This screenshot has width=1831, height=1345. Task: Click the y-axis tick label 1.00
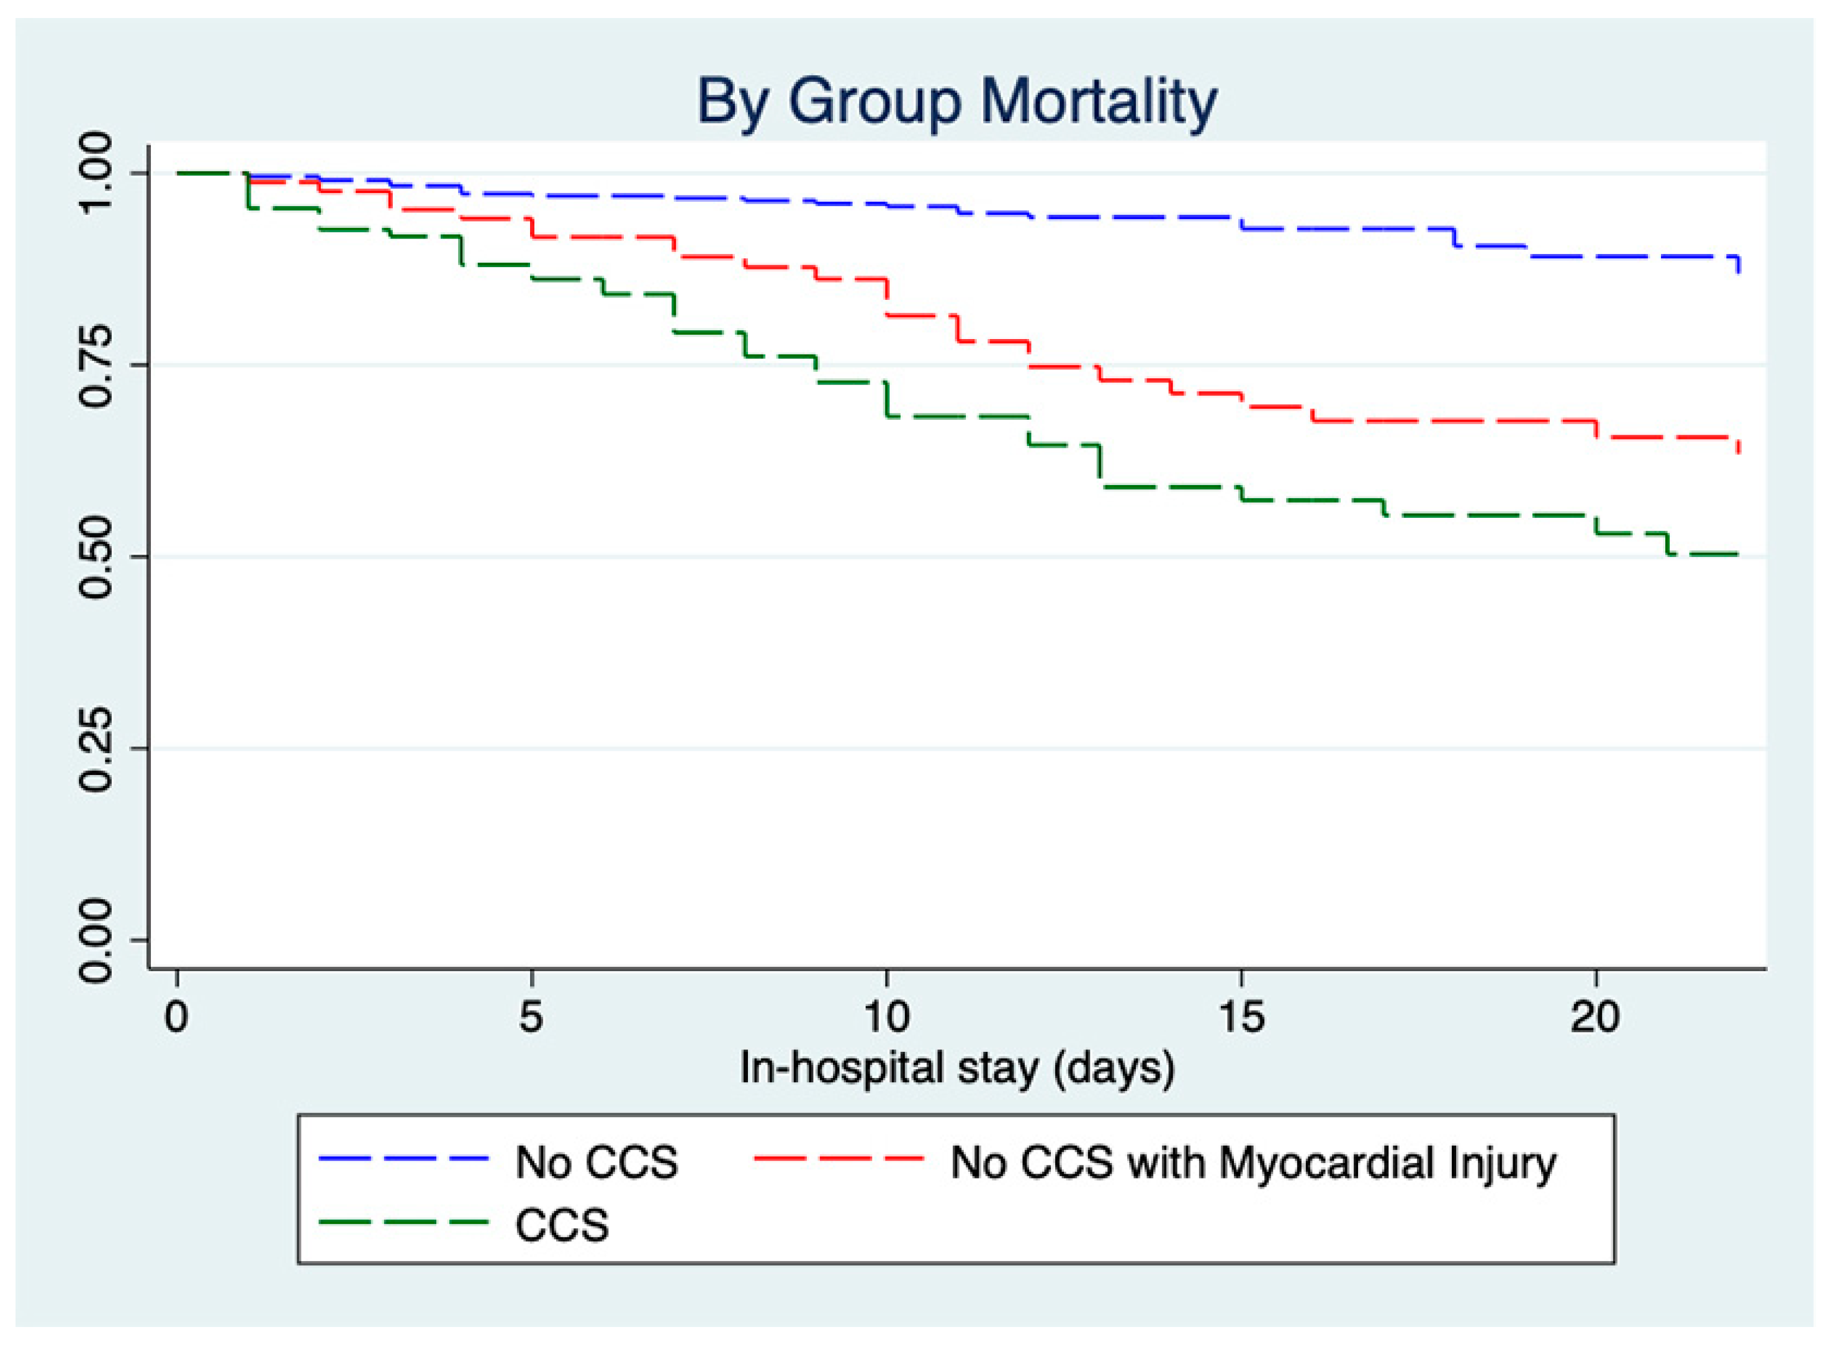click(x=96, y=173)
